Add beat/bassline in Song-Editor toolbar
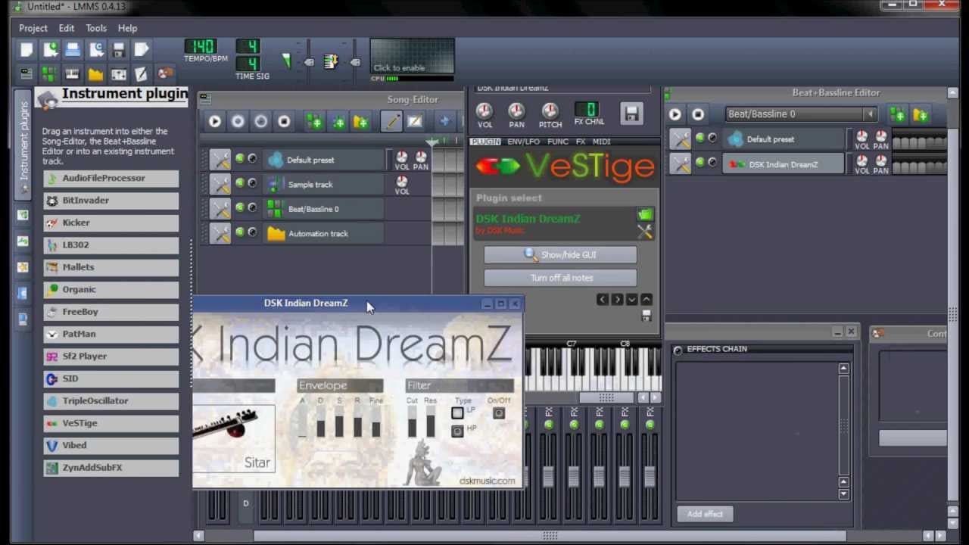The image size is (969, 545). pyautogui.click(x=314, y=121)
